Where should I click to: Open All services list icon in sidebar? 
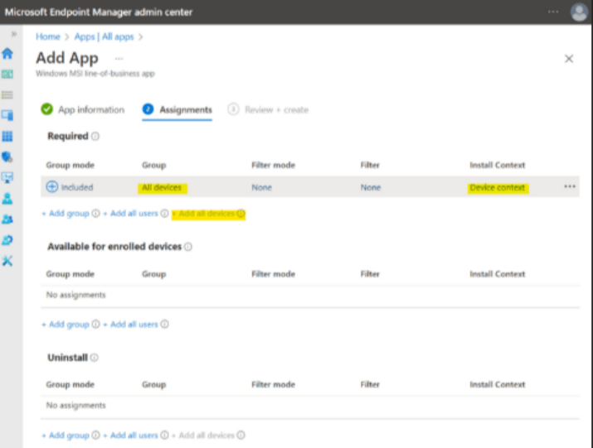[x=8, y=94]
